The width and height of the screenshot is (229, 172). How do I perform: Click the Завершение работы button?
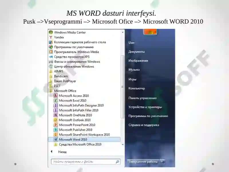pyautogui.click(x=143, y=162)
